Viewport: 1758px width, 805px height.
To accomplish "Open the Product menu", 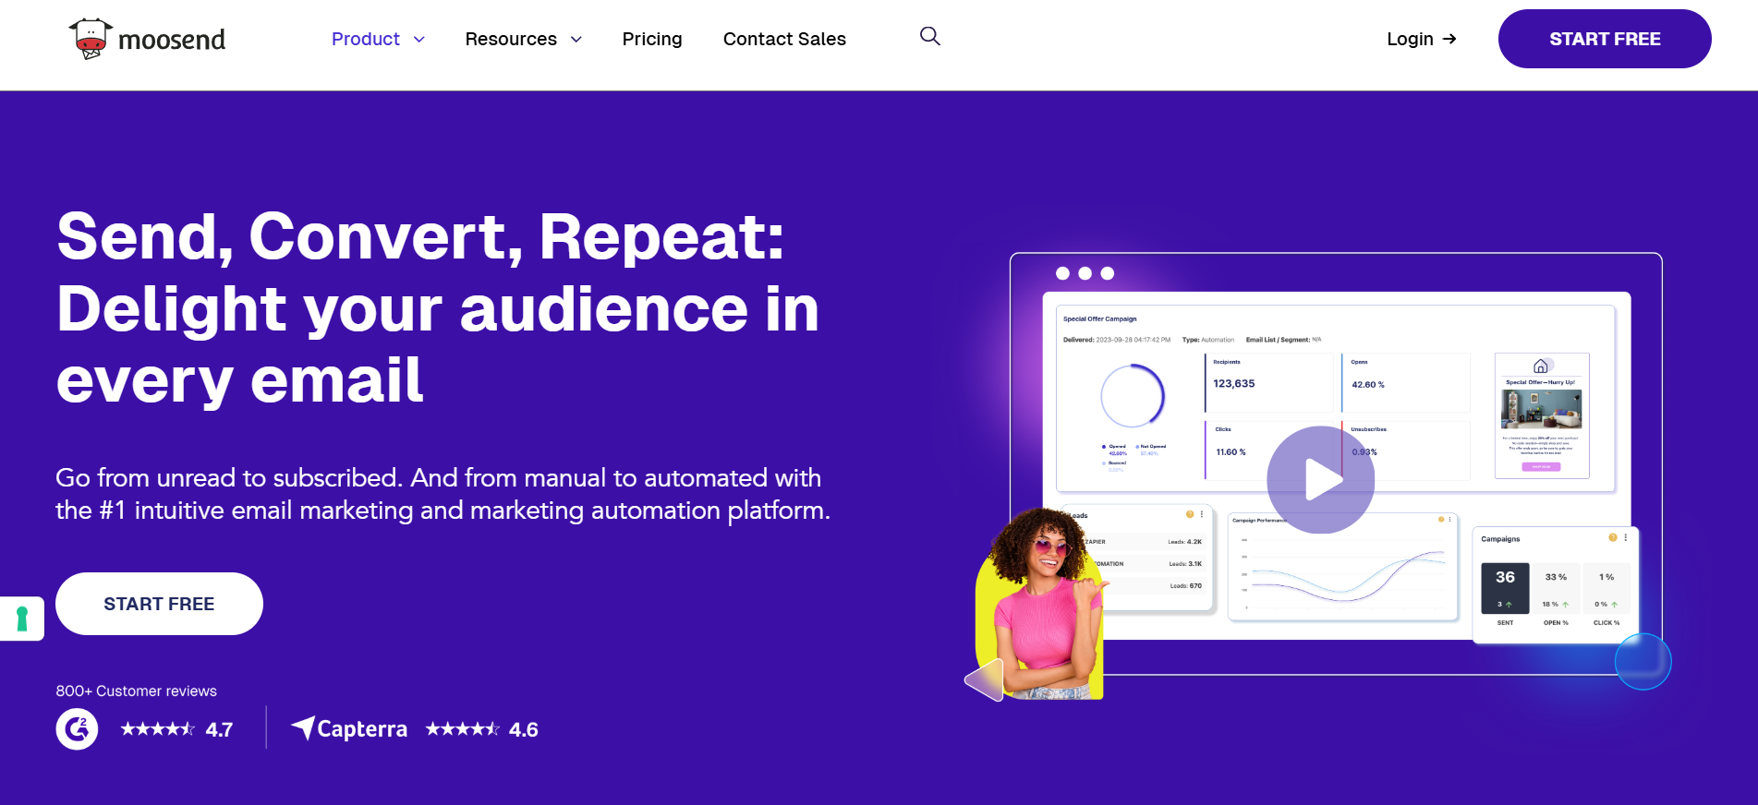I will (x=366, y=39).
